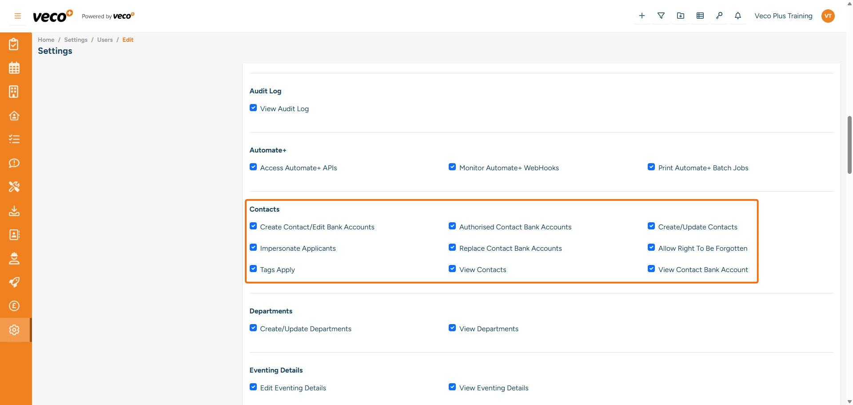
Task: Open the calendar icon in sidebar
Action: [x=14, y=68]
